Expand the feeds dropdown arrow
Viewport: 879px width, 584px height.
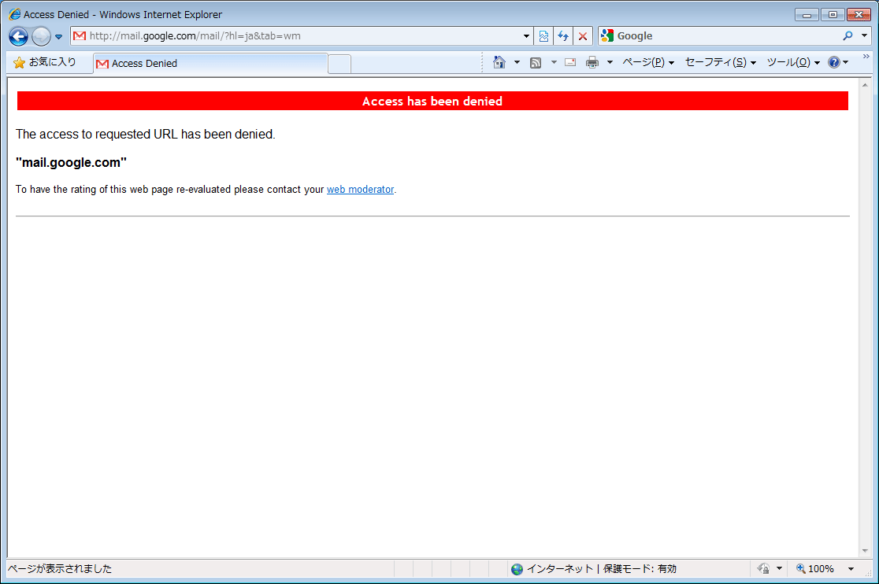pyautogui.click(x=554, y=62)
